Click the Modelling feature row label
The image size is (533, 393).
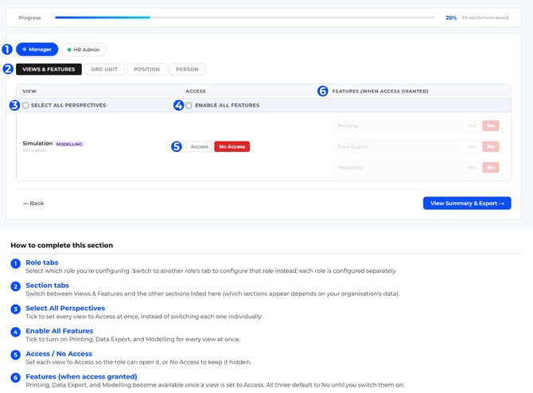click(350, 167)
